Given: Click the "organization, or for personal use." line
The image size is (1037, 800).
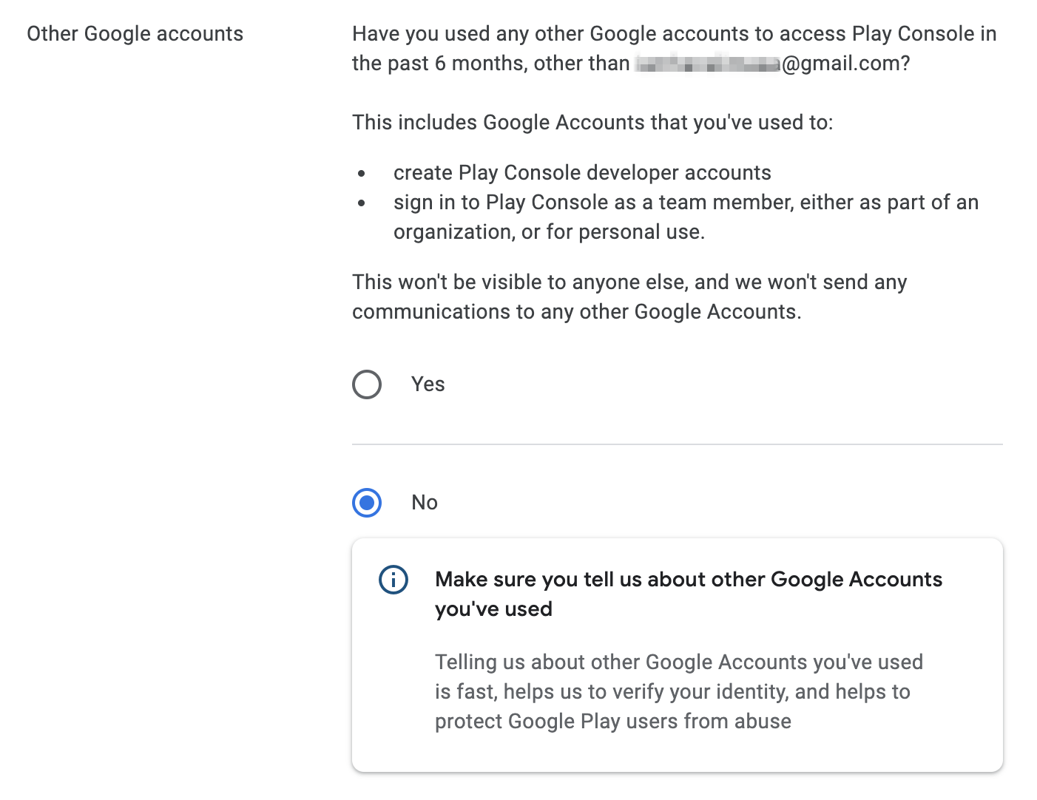Looking at the screenshot, I should click(549, 232).
